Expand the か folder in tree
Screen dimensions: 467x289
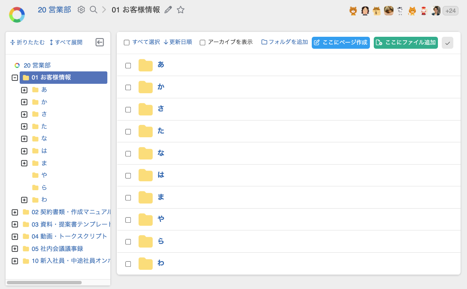24,102
